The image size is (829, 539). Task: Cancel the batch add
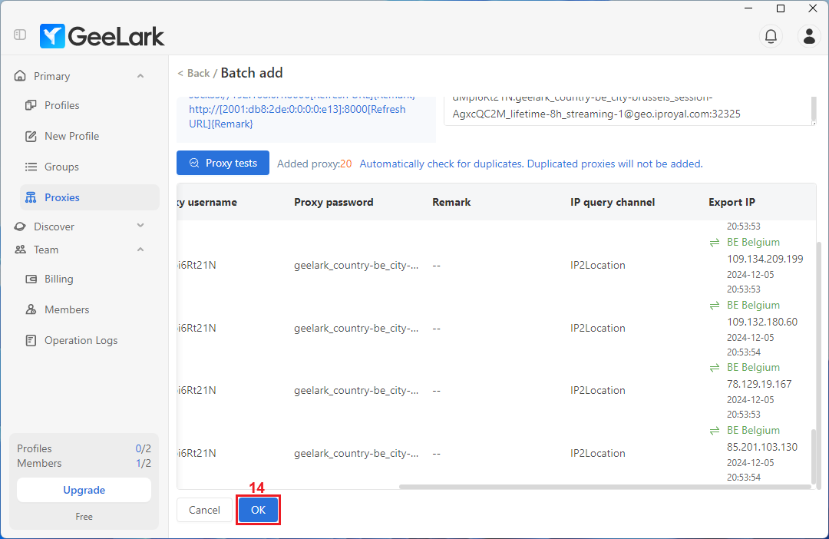[x=204, y=511]
